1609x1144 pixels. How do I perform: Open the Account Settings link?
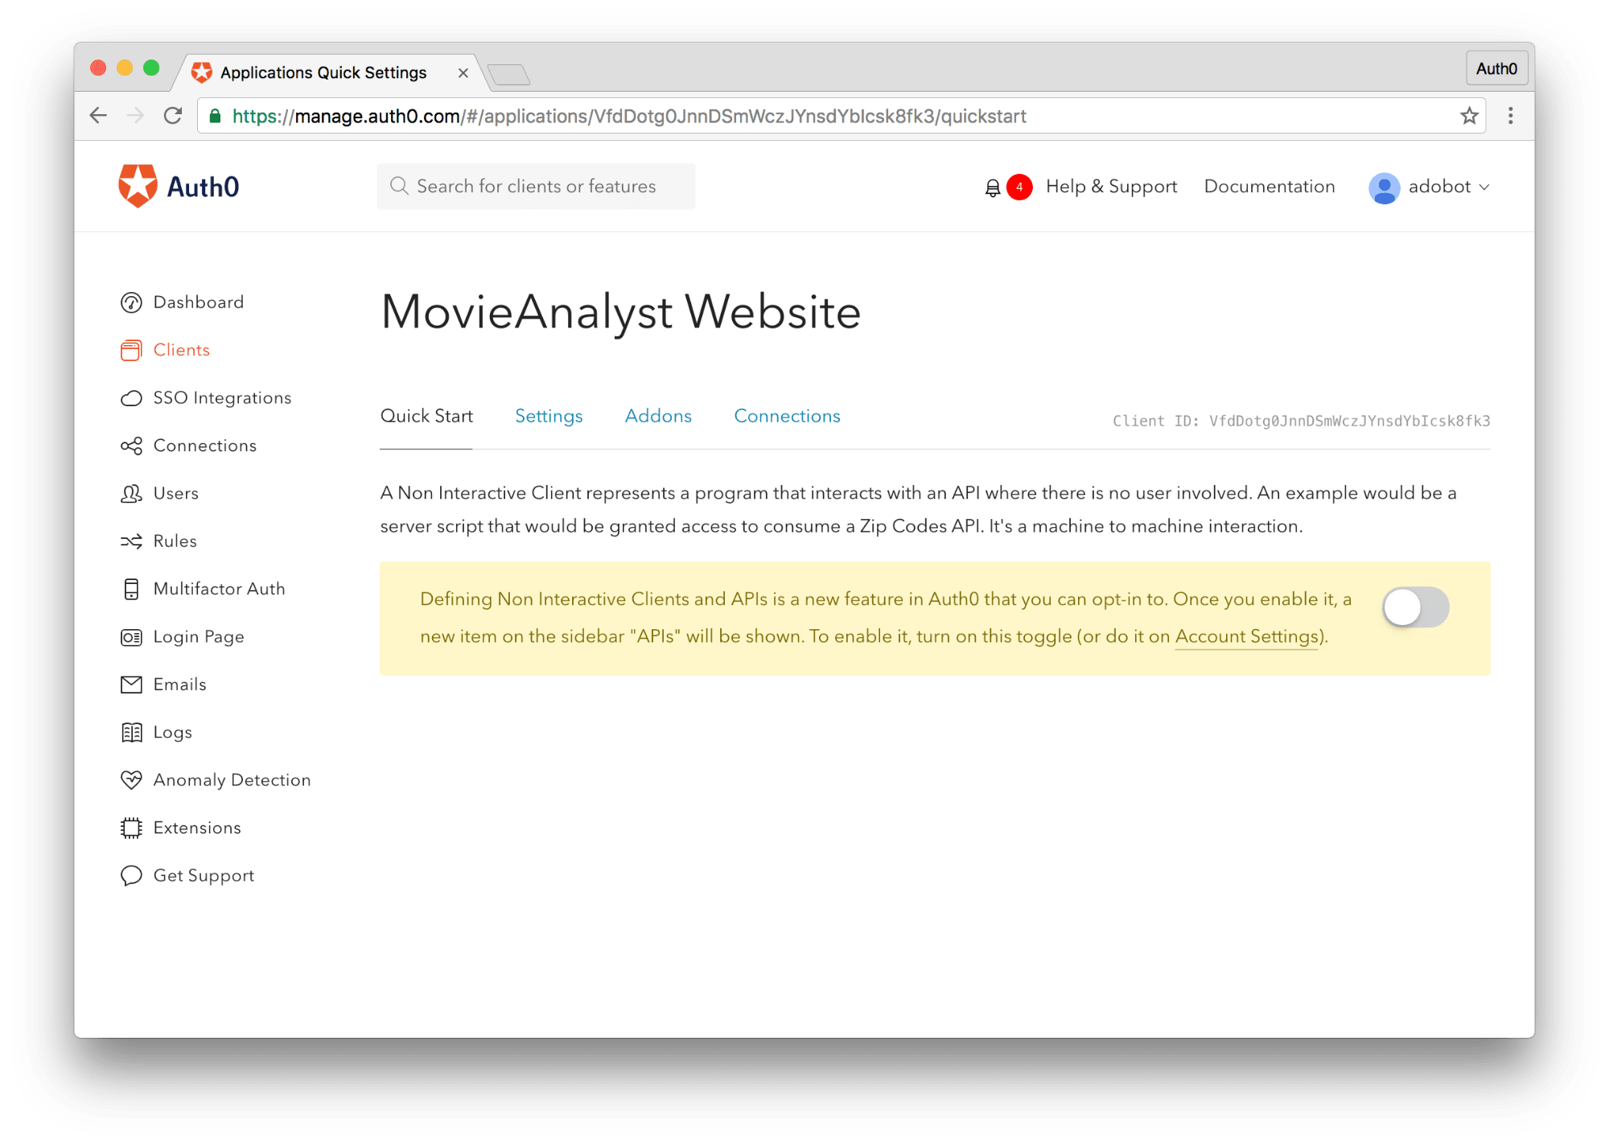[1247, 636]
